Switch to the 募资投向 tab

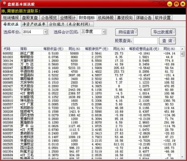(125, 18)
